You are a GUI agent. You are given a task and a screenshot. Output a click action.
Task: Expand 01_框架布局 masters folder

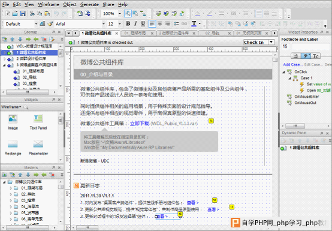11,188
